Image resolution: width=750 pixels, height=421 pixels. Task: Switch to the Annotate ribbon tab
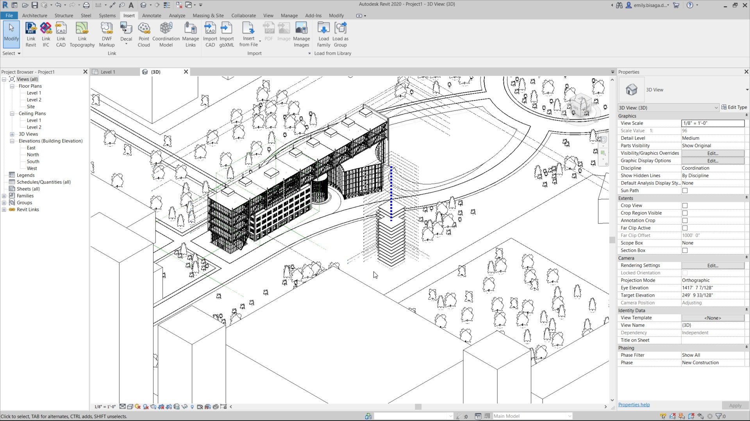click(152, 16)
